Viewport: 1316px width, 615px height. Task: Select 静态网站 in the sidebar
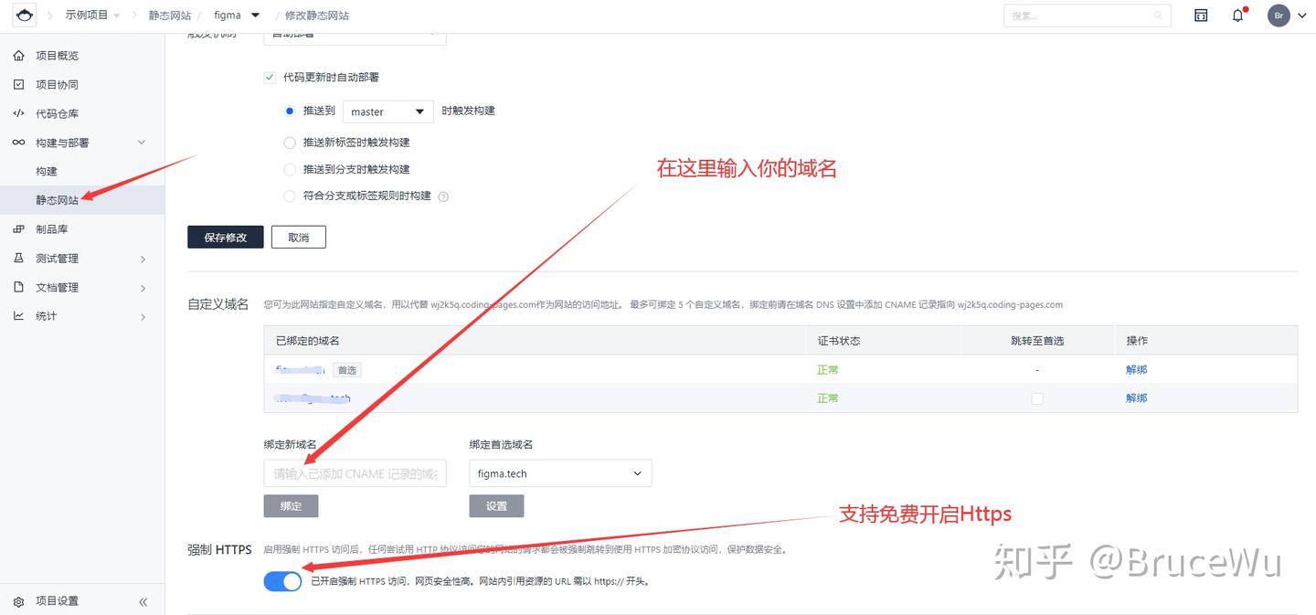point(55,199)
